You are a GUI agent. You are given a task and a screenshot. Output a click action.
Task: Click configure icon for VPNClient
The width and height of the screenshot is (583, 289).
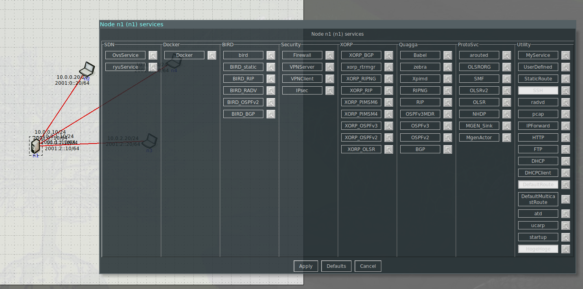tap(330, 79)
